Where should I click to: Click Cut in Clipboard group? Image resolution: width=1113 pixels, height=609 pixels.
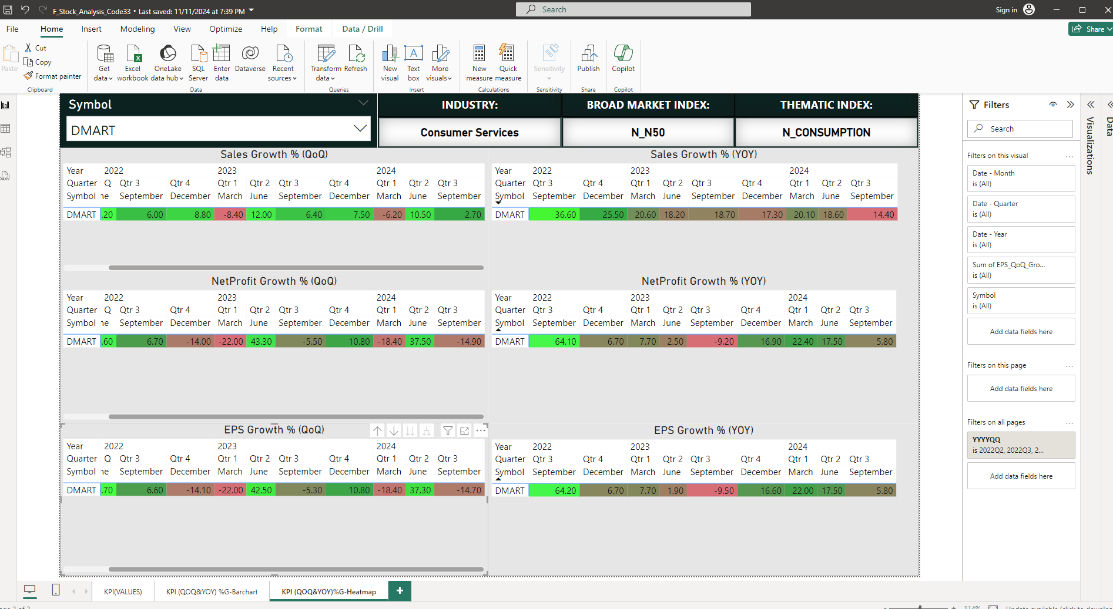[x=35, y=48]
